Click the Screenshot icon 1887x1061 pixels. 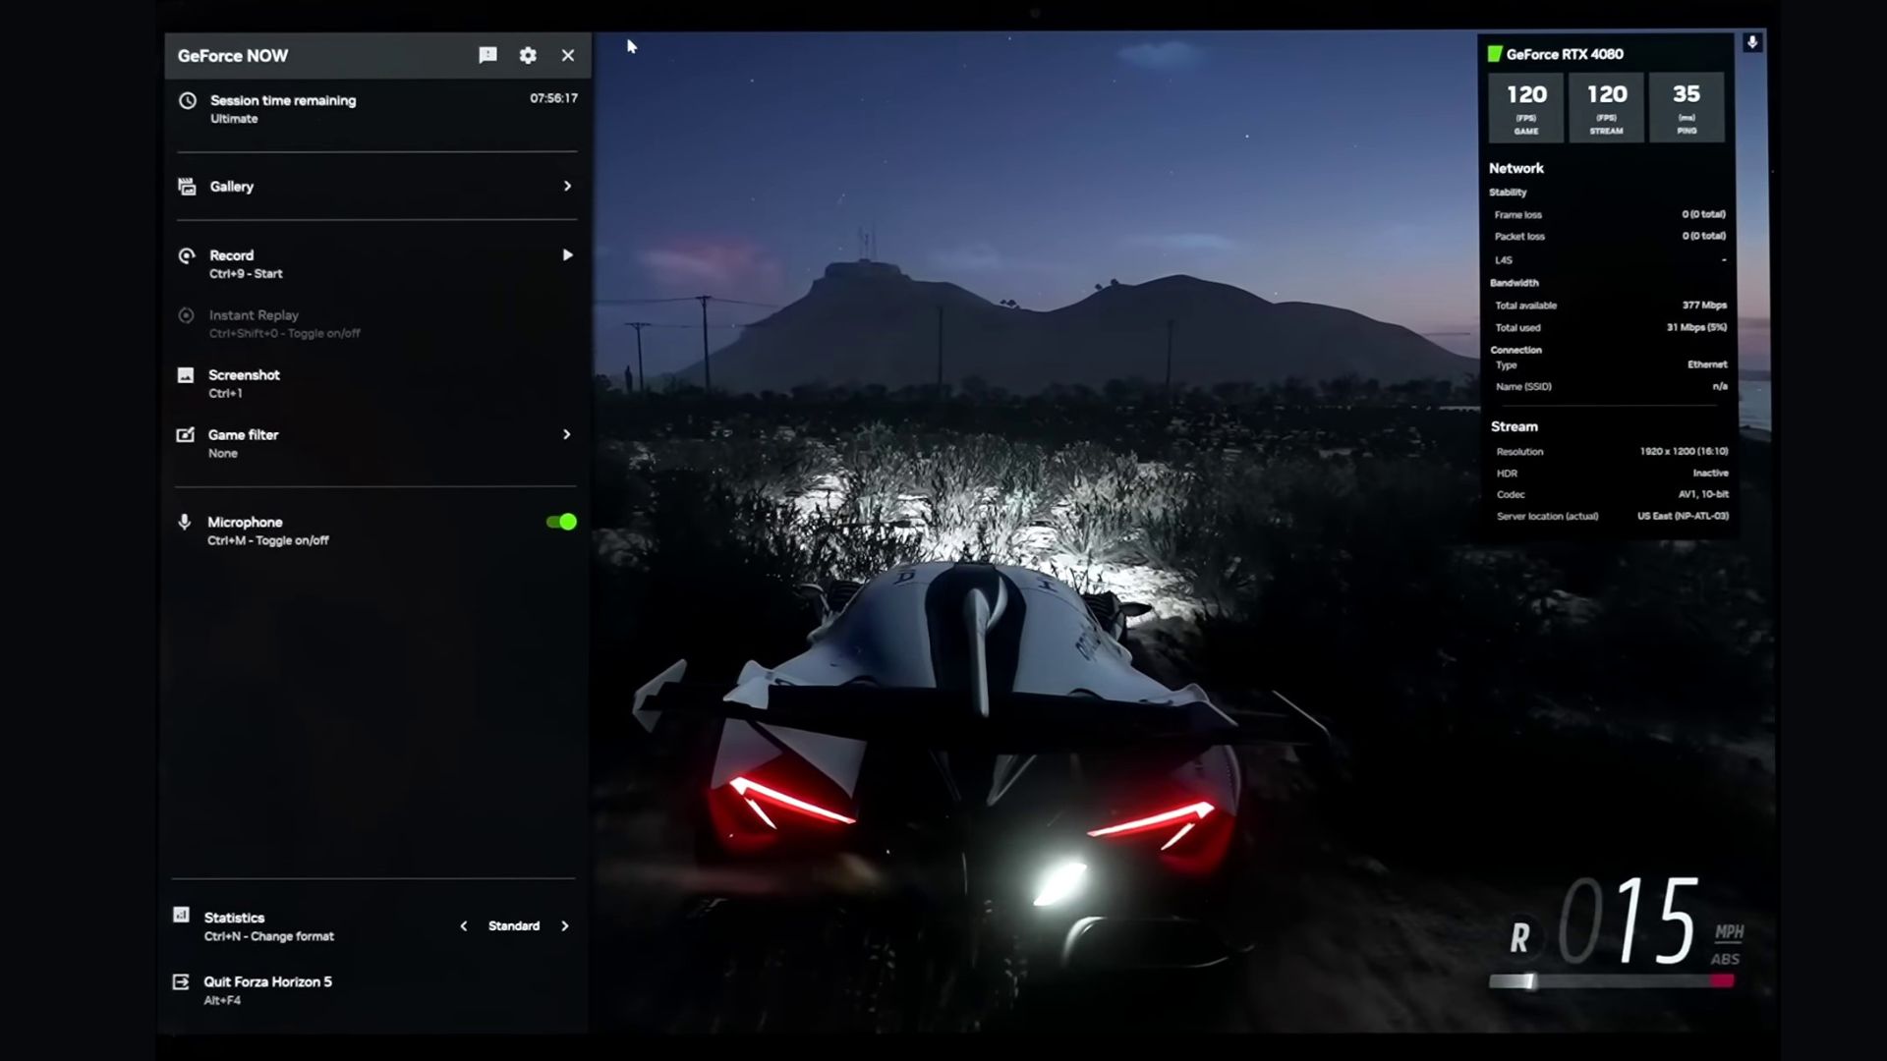point(186,375)
